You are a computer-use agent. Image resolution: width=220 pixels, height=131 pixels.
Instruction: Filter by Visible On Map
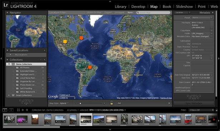click(94, 13)
